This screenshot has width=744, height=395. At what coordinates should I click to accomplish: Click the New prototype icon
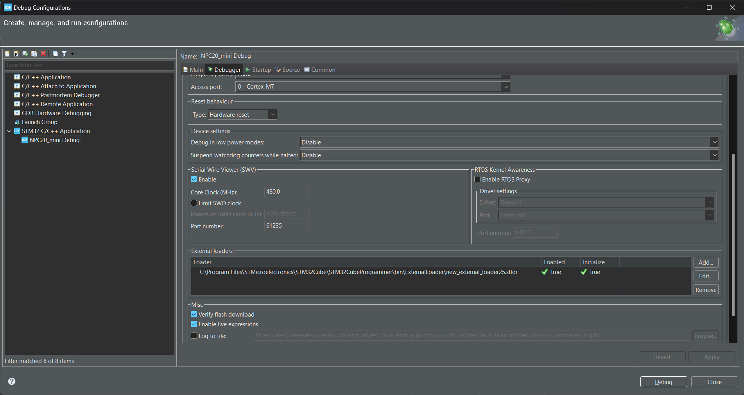16,54
